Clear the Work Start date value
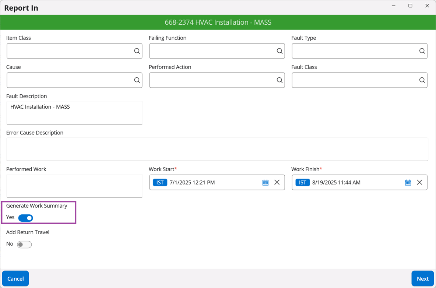Screen dimensions: 436x288 [x=277, y=183]
